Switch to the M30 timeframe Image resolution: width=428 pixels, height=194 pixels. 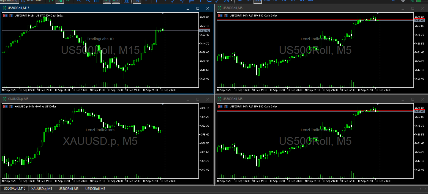point(266,1)
